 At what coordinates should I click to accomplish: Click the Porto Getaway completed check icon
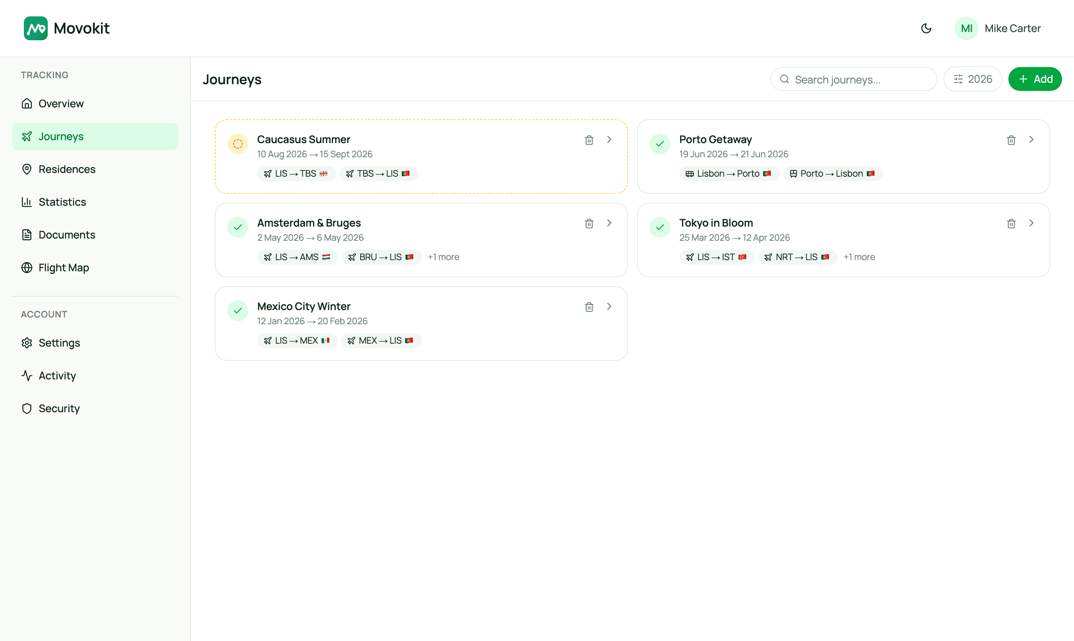[660, 144]
